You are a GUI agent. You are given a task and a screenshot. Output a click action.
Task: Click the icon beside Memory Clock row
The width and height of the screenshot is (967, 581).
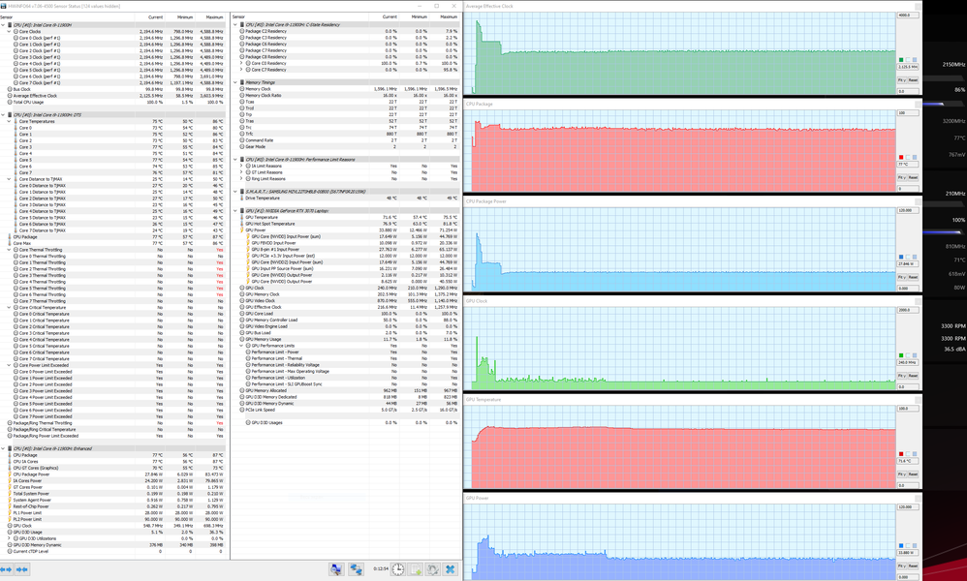click(242, 89)
